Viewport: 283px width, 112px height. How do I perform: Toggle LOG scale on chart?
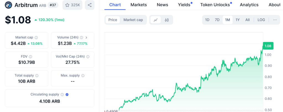tap(261, 20)
